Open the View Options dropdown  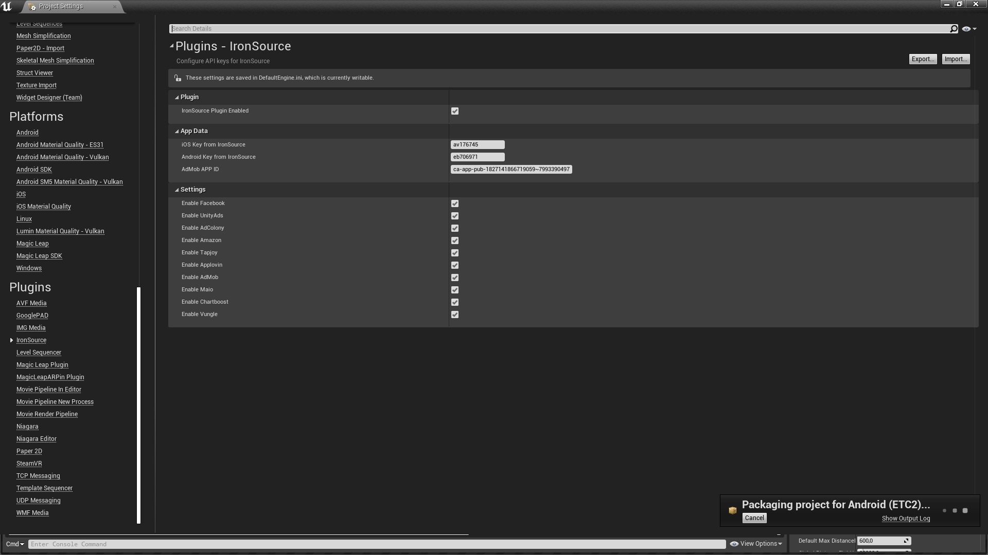coord(756,544)
